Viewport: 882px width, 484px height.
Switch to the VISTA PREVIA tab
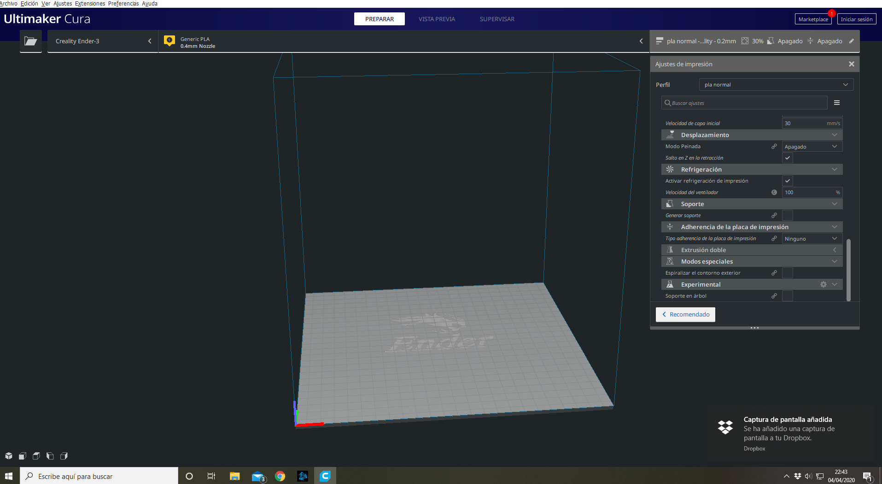click(437, 19)
